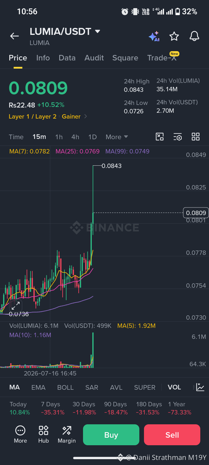Open the Gainer tag chevron
This screenshot has height=465, width=209.
[x=86, y=116]
